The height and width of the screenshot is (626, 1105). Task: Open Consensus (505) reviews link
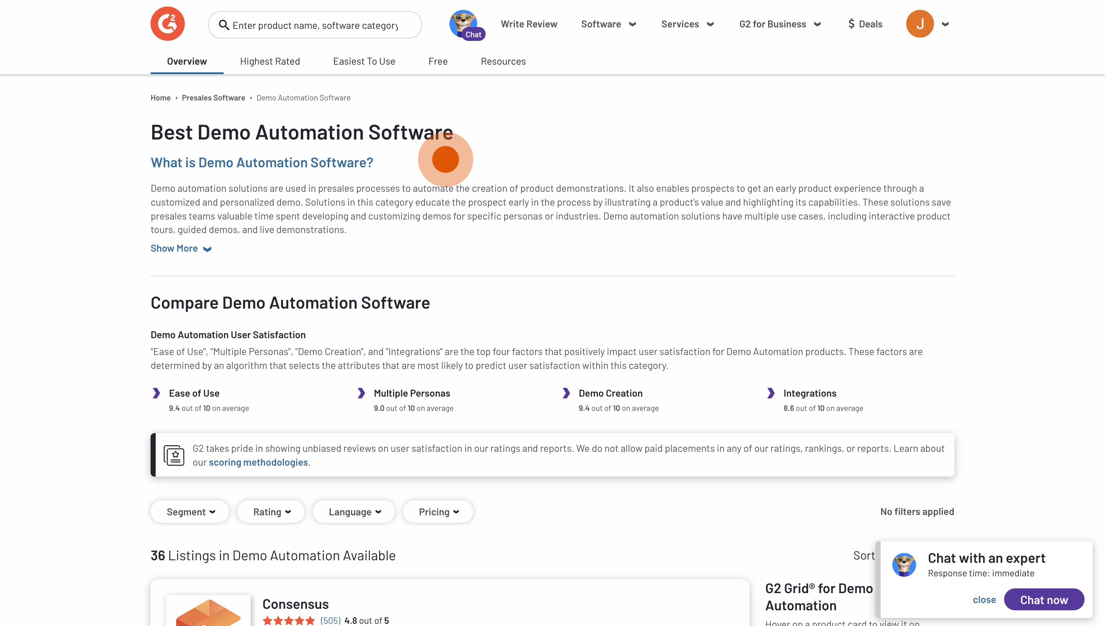pos(330,621)
